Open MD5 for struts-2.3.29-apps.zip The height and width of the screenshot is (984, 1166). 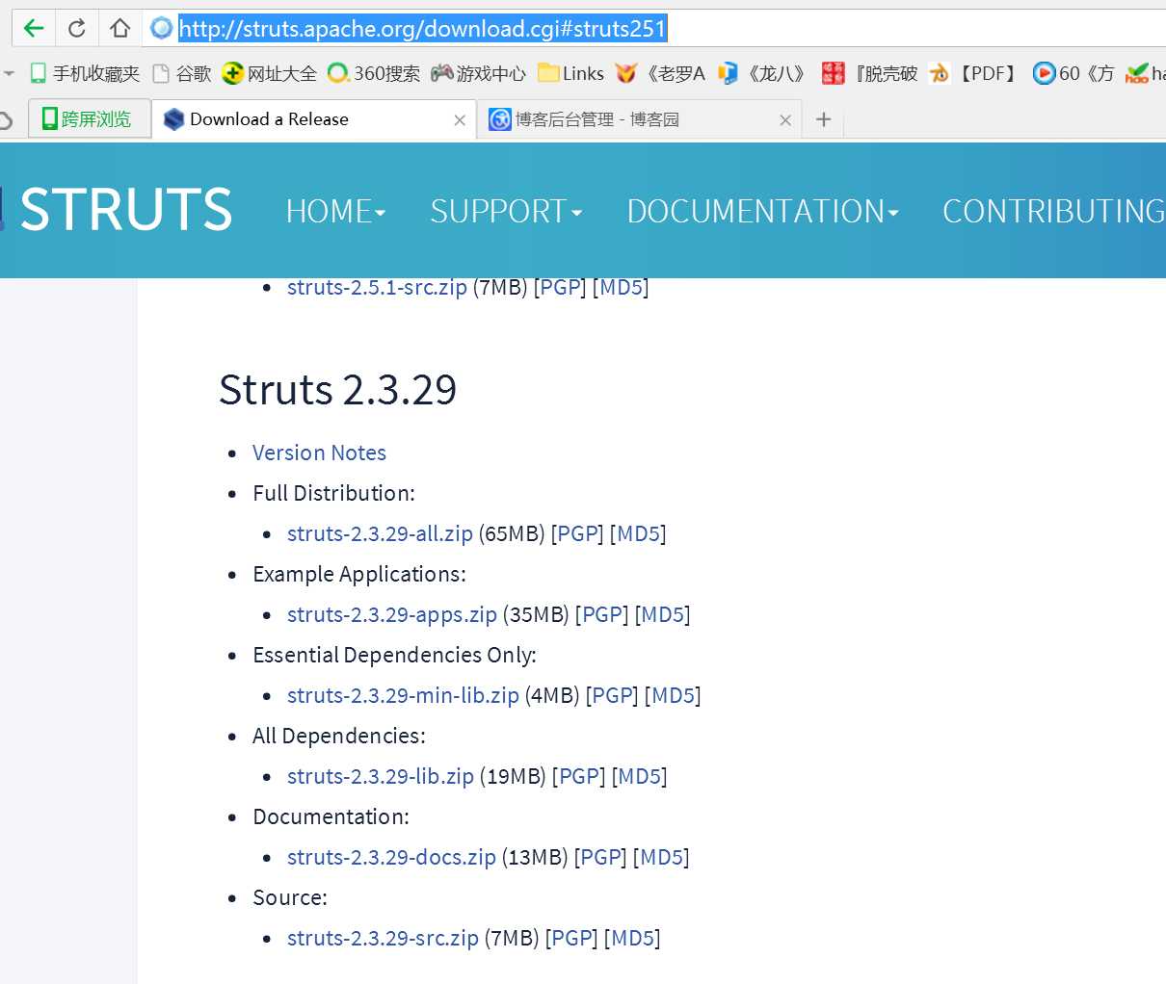click(x=662, y=614)
